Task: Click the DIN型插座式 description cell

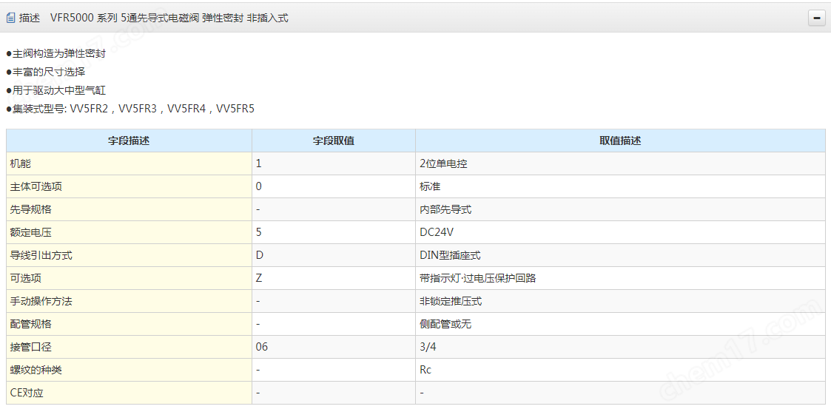Action: pyautogui.click(x=620, y=255)
